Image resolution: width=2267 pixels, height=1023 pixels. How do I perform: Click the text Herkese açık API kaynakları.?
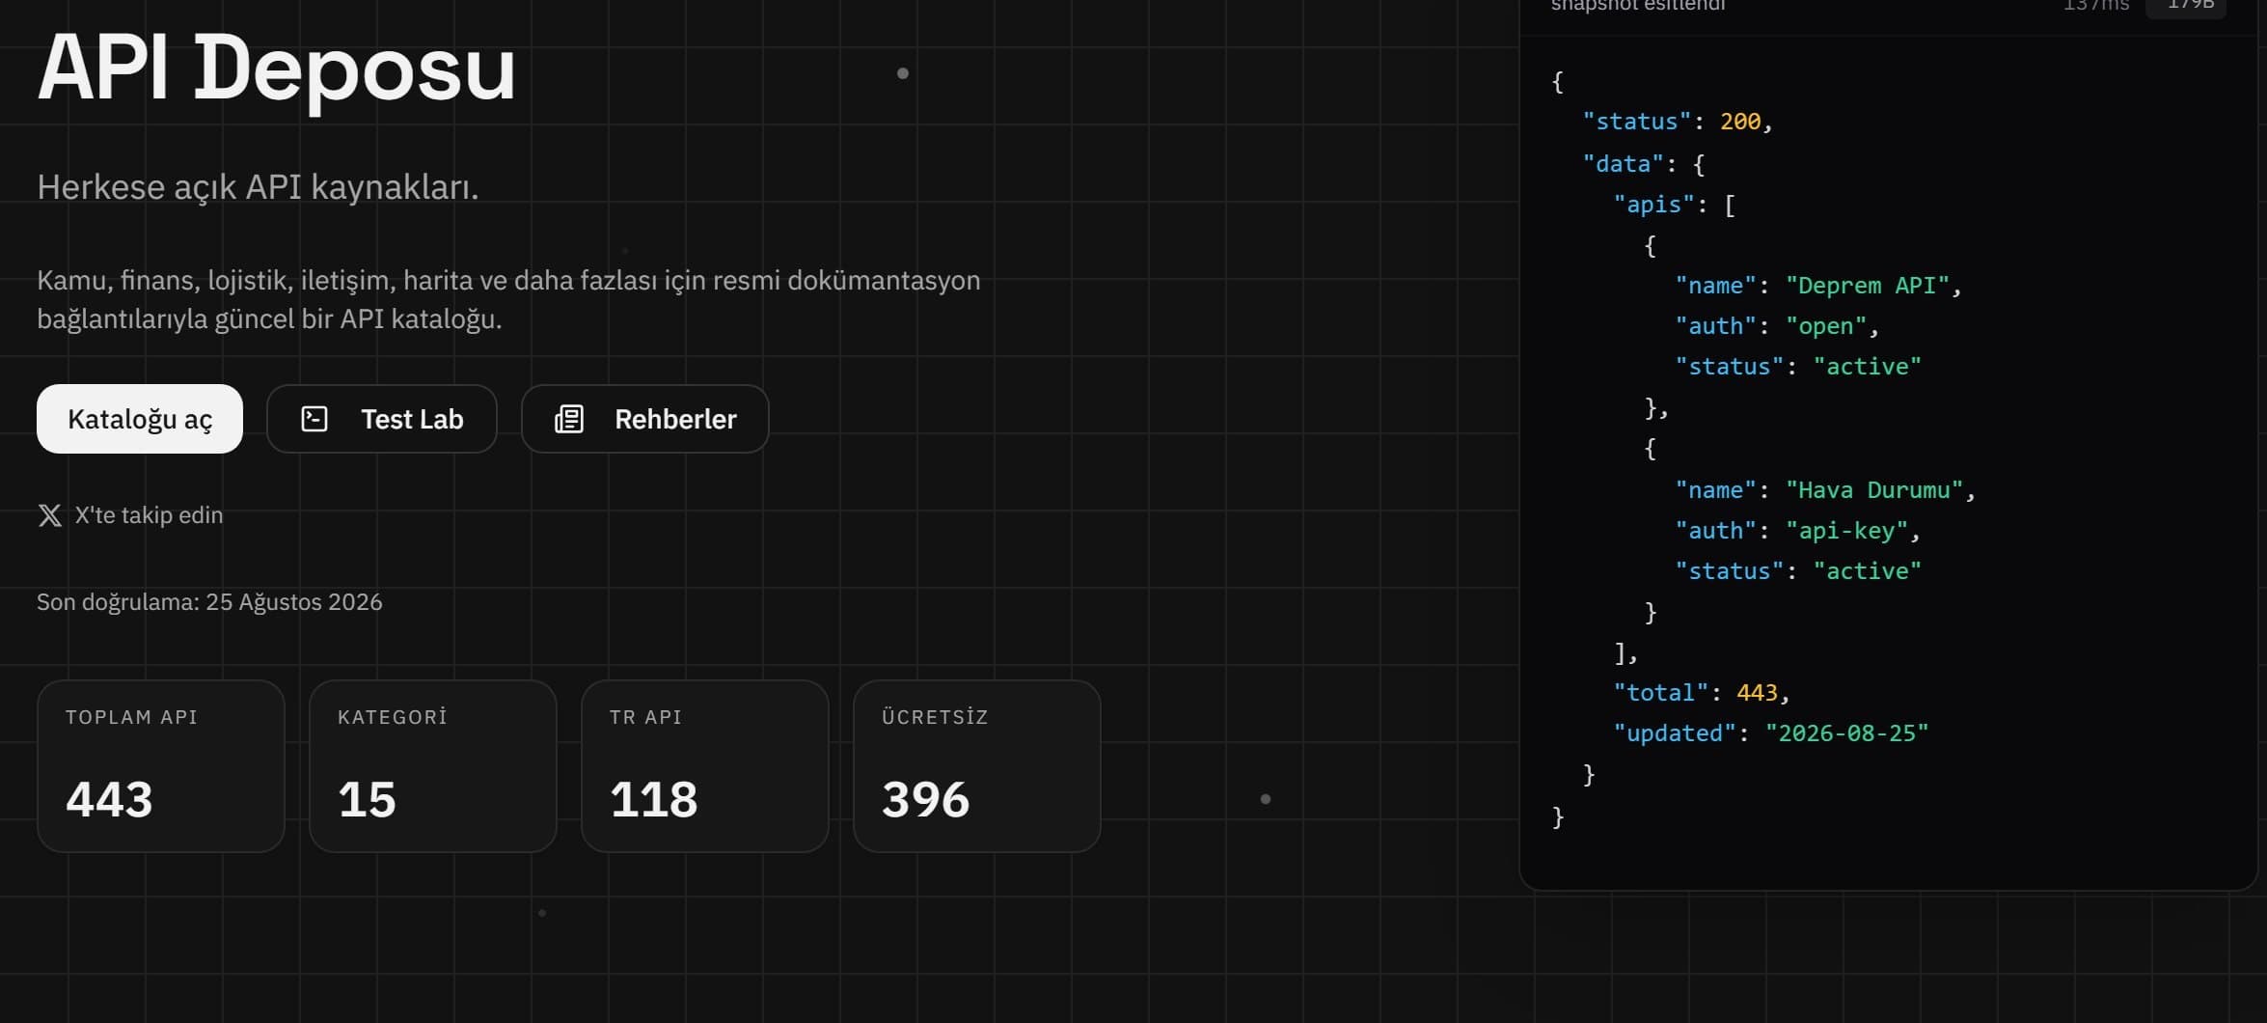point(258,187)
